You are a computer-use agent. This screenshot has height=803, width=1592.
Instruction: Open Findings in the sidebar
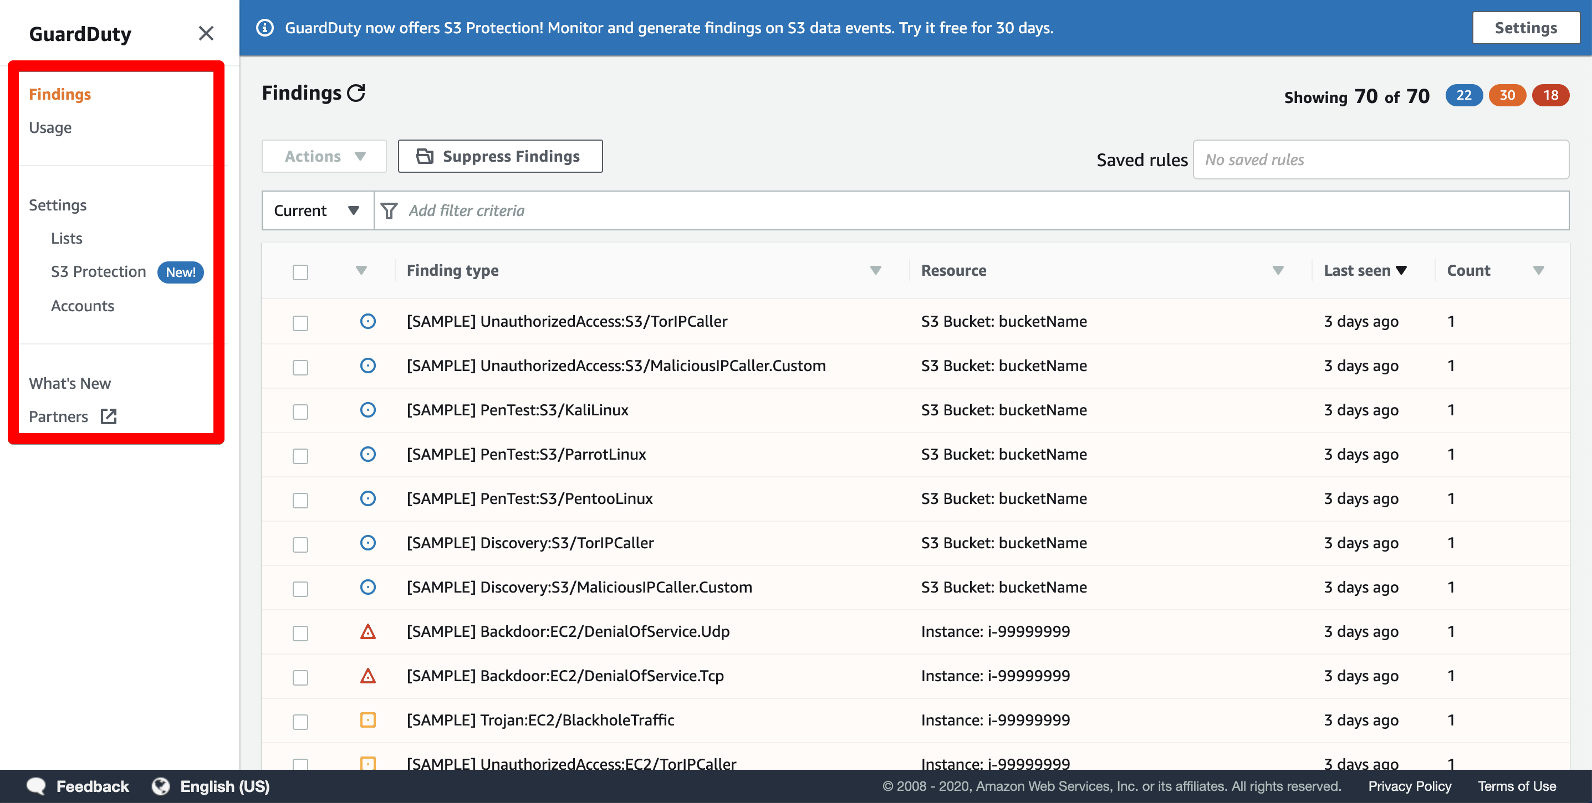point(60,94)
